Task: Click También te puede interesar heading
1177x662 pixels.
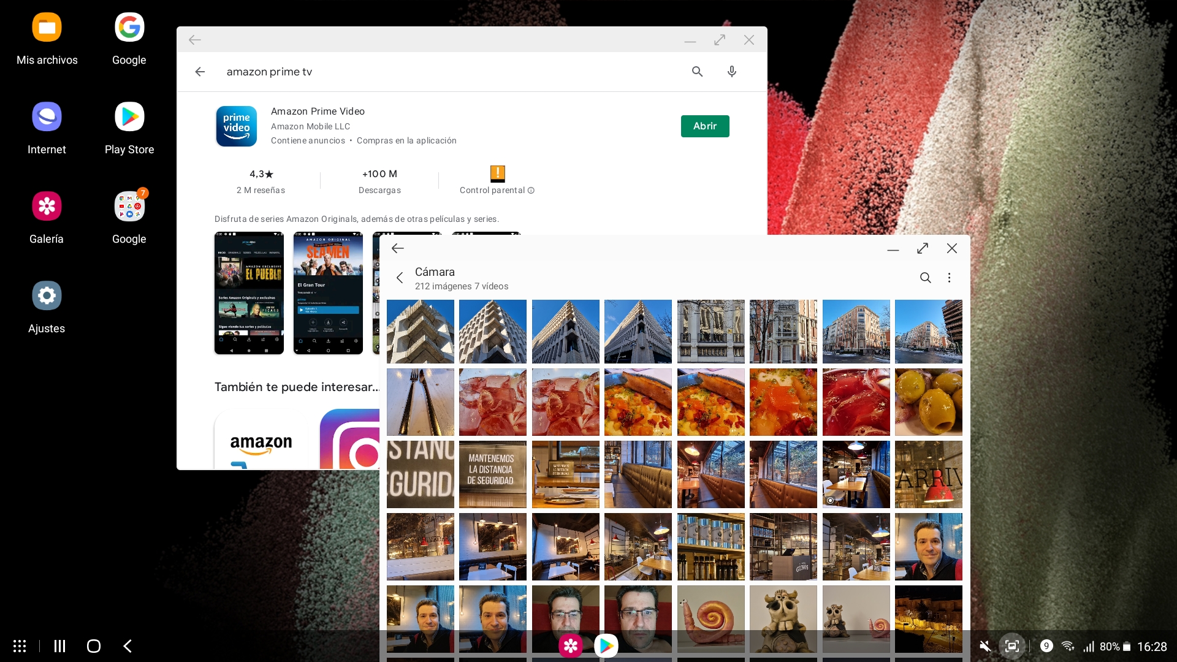Action: [297, 387]
